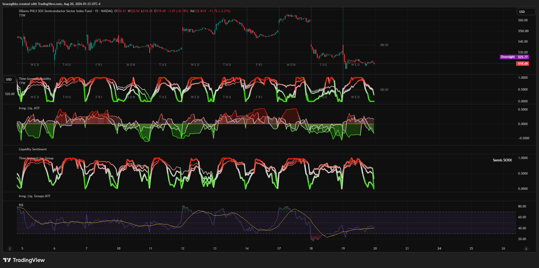Click date 20 on the time axis

[x=375, y=249]
